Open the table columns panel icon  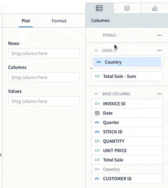(99, 8)
